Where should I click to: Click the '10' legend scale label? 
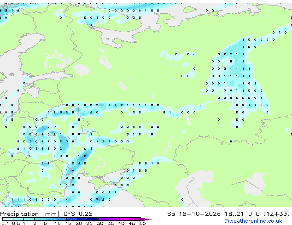click(58, 223)
